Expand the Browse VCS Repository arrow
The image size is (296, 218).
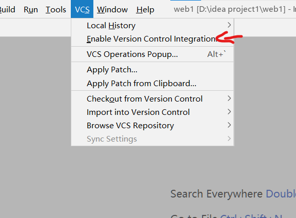point(229,125)
